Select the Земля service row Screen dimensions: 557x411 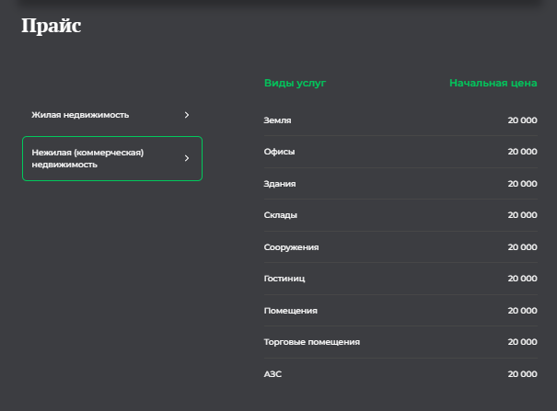point(278,120)
